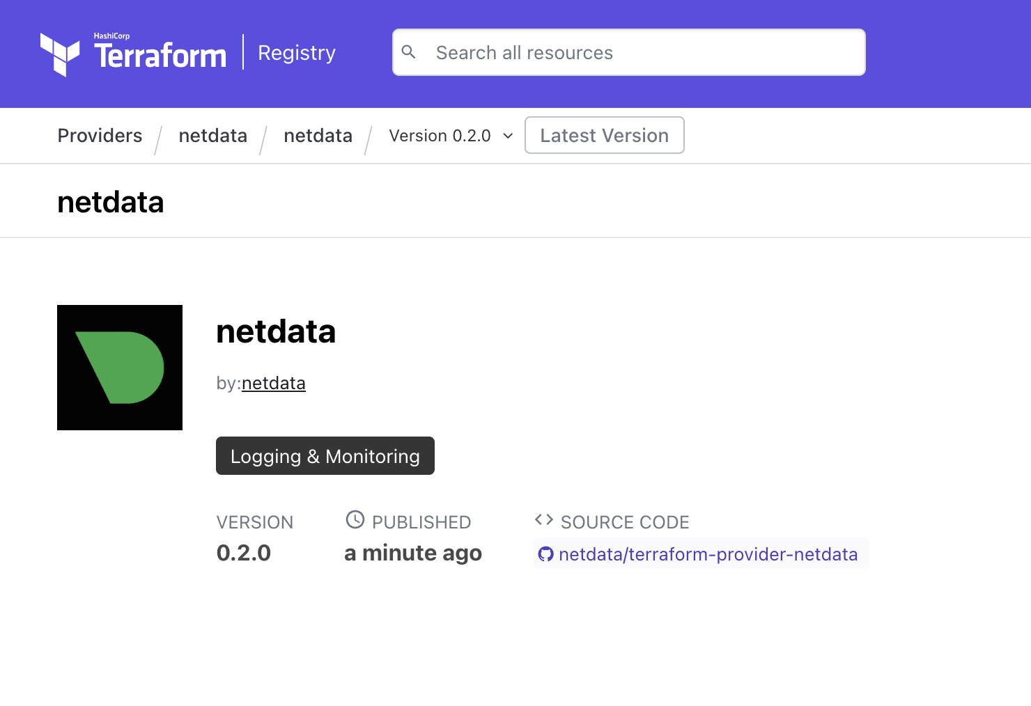
Task: Click the clock icon beside Published
Action: (355, 519)
